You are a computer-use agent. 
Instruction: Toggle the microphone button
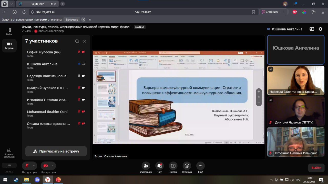point(27,166)
